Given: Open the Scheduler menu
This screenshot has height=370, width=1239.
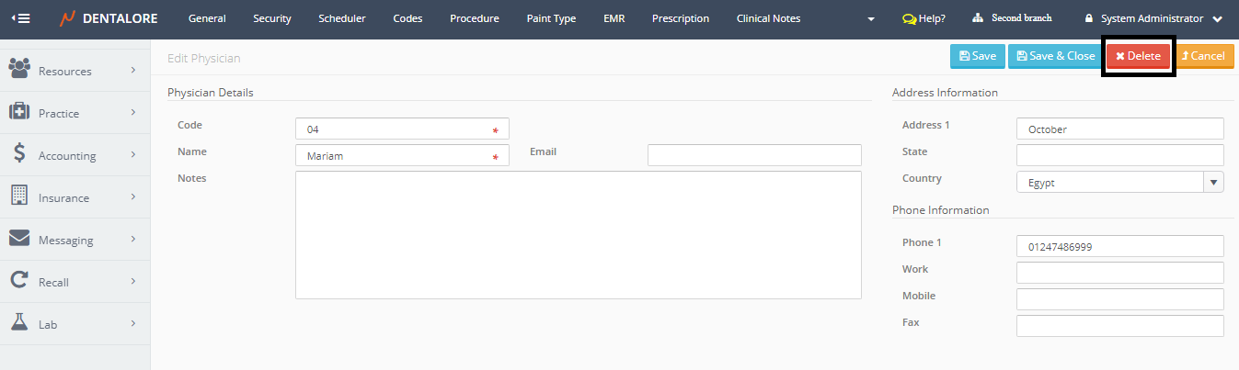Looking at the screenshot, I should (x=341, y=18).
